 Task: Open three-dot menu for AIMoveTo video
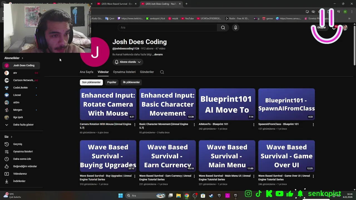(x=254, y=125)
